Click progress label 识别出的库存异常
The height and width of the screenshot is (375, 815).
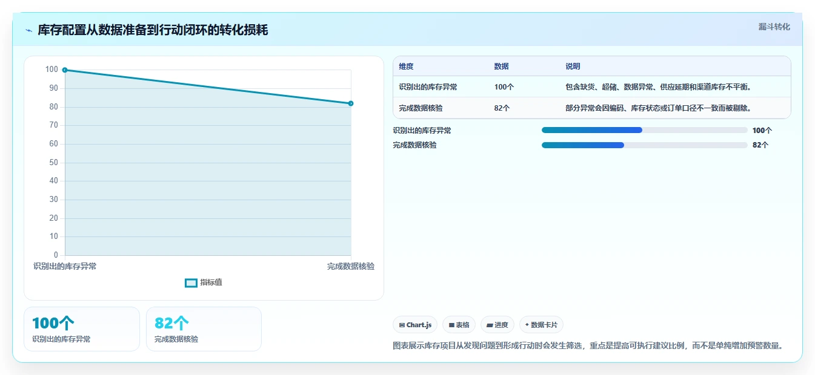[x=422, y=130]
